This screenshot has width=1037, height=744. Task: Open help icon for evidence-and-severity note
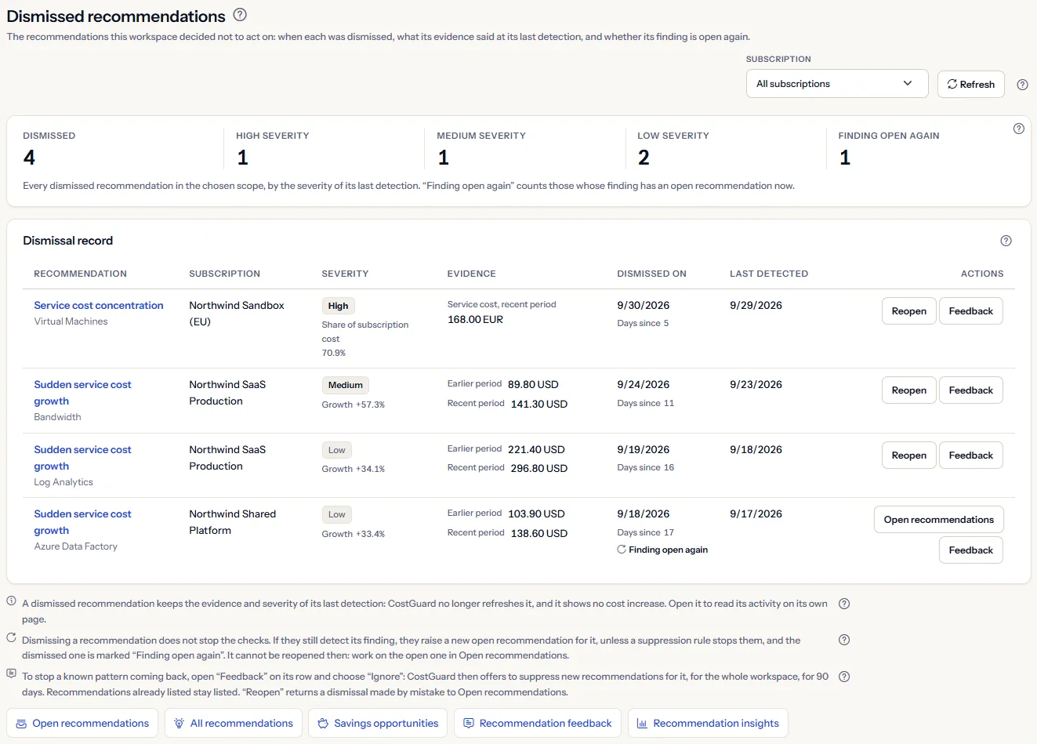pos(844,604)
